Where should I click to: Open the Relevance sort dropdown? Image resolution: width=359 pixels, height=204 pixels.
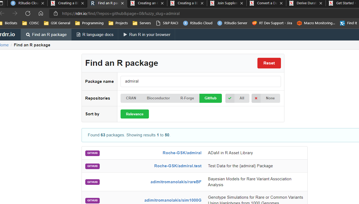(134, 114)
